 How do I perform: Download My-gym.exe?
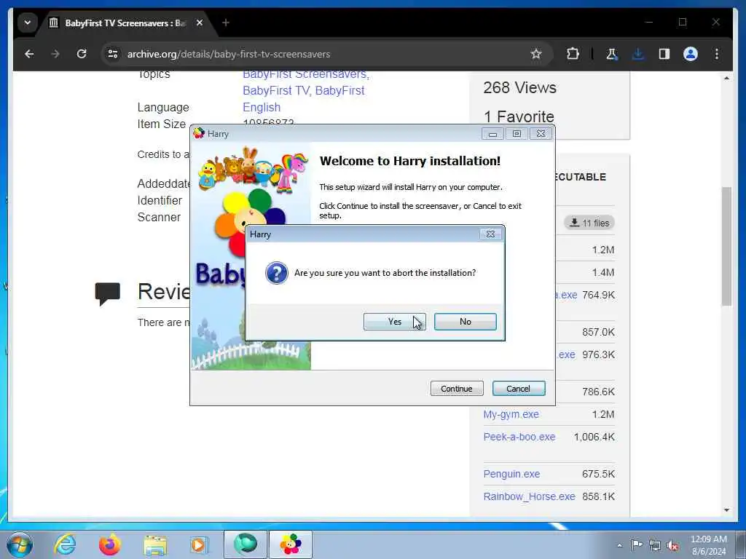511,414
